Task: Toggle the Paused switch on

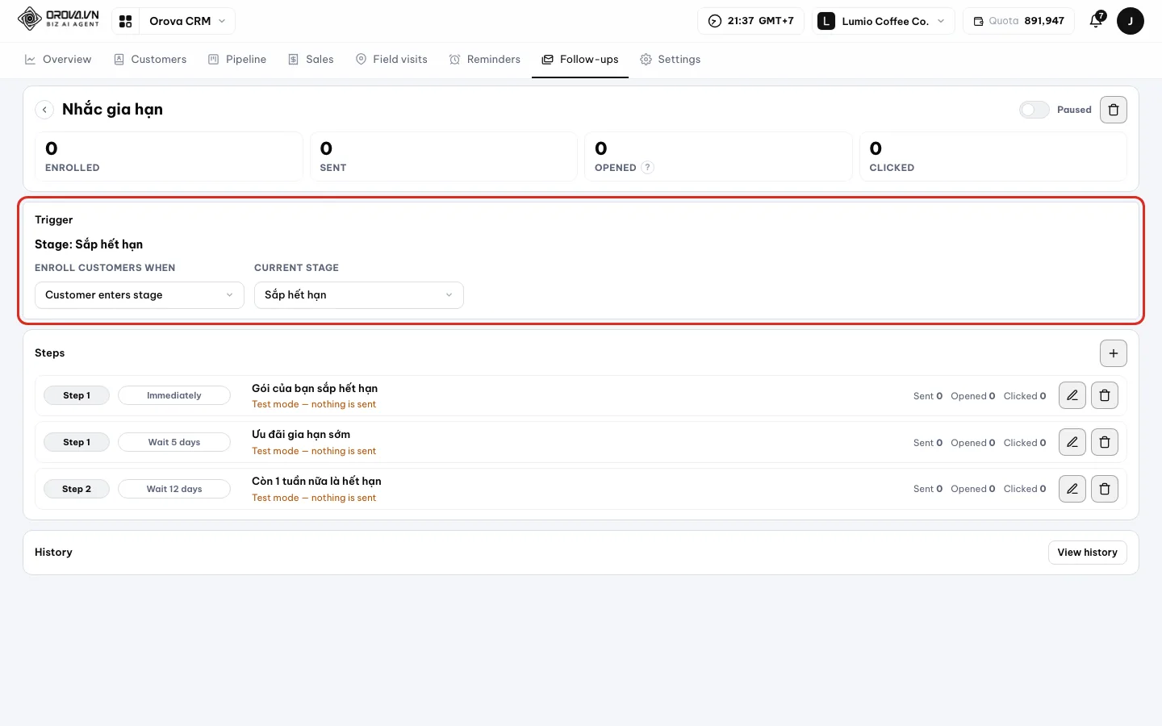Action: pos(1034,110)
